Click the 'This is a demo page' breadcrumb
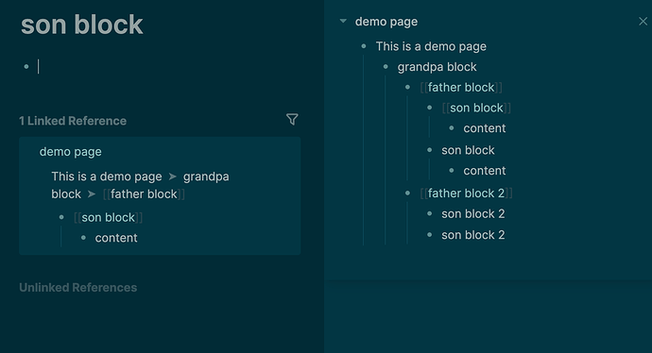The image size is (652, 353). pos(107,176)
